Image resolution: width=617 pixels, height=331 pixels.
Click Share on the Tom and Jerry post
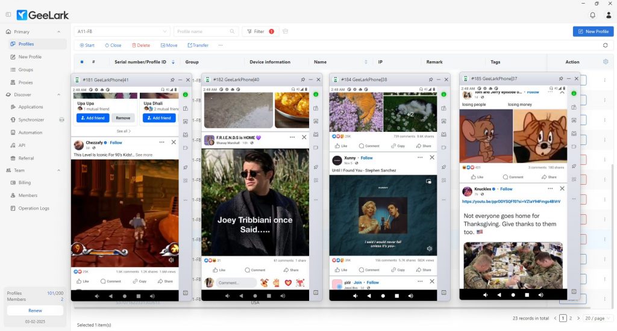(549, 177)
